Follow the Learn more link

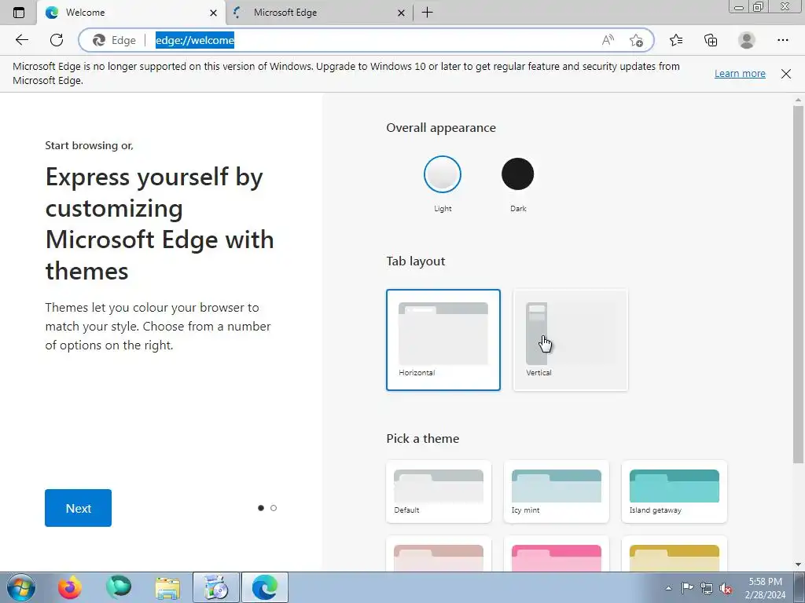click(740, 73)
